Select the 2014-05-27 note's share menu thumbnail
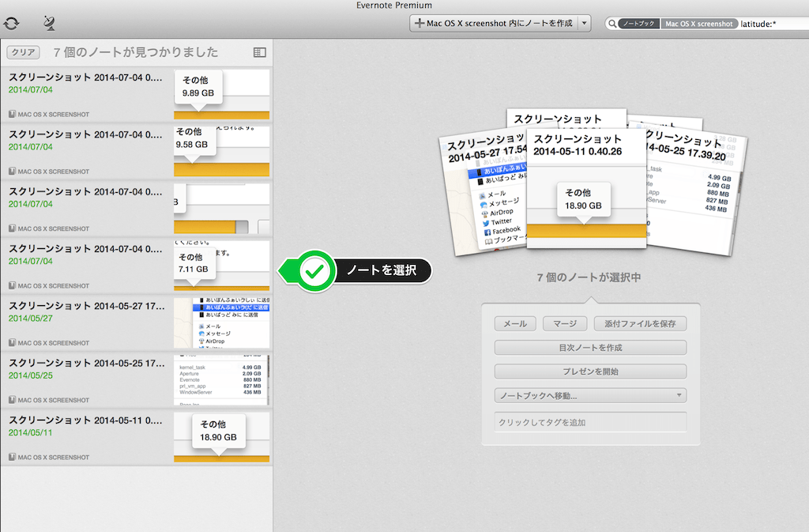Screen dimensions: 809x532 tap(221, 323)
